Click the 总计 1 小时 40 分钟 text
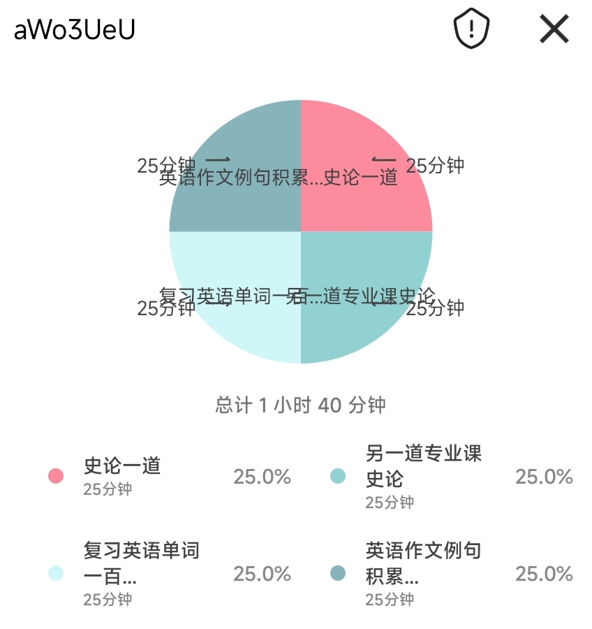 [x=300, y=405]
